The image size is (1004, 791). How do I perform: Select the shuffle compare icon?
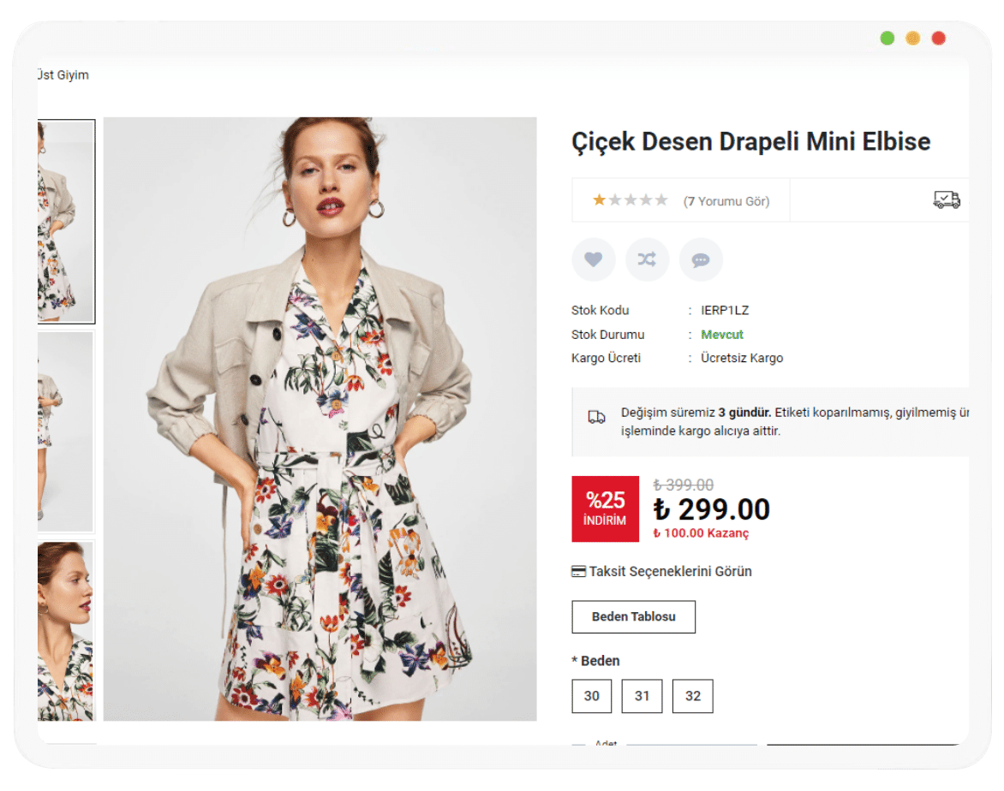[x=647, y=259]
